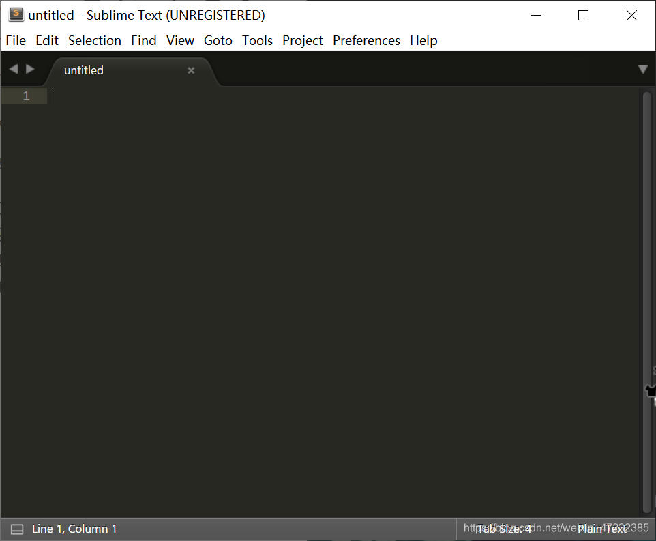Open the Tools menu

click(257, 40)
